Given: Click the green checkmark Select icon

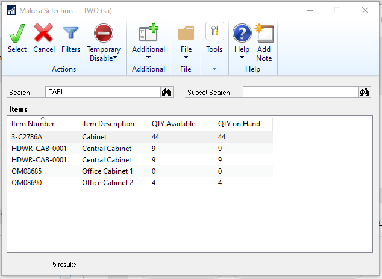Looking at the screenshot, I should click(x=17, y=33).
